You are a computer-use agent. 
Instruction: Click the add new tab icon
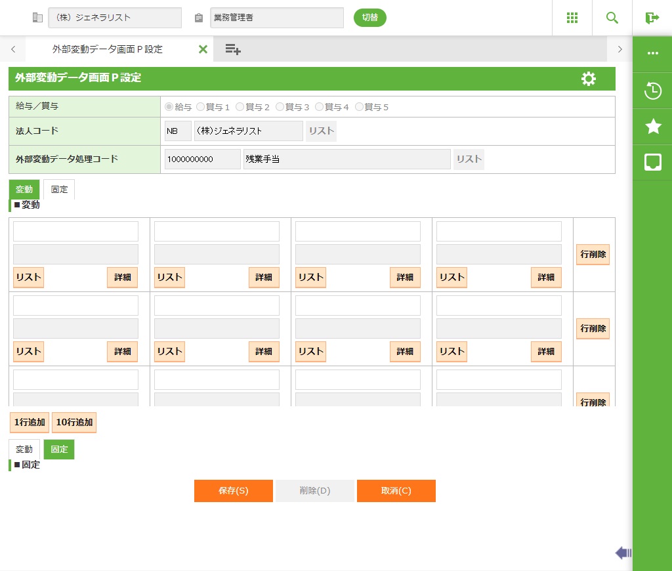(x=233, y=49)
